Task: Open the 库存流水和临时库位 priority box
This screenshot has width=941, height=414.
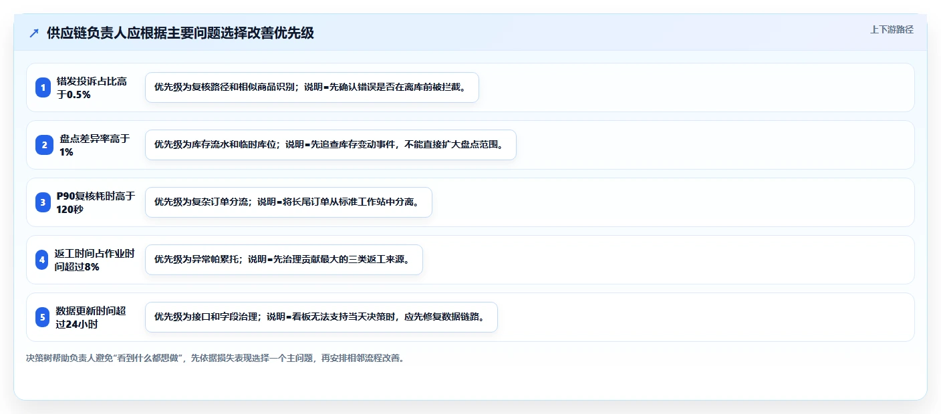Action: 331,145
